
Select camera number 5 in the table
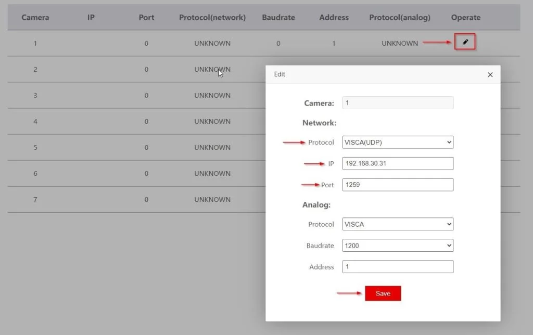point(35,147)
